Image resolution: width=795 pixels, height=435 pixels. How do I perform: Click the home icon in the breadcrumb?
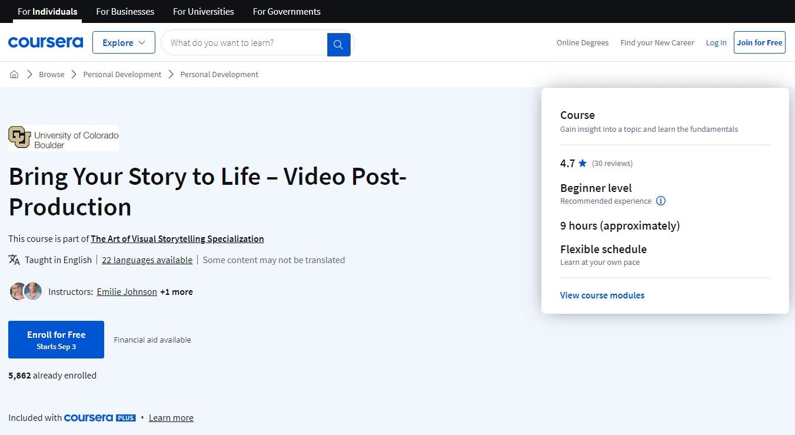pyautogui.click(x=14, y=74)
